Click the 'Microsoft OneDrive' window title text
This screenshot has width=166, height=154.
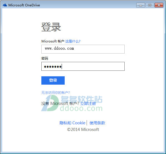[24, 5]
